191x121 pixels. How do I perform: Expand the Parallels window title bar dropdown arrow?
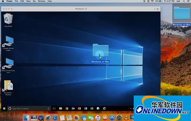(x=155, y=9)
